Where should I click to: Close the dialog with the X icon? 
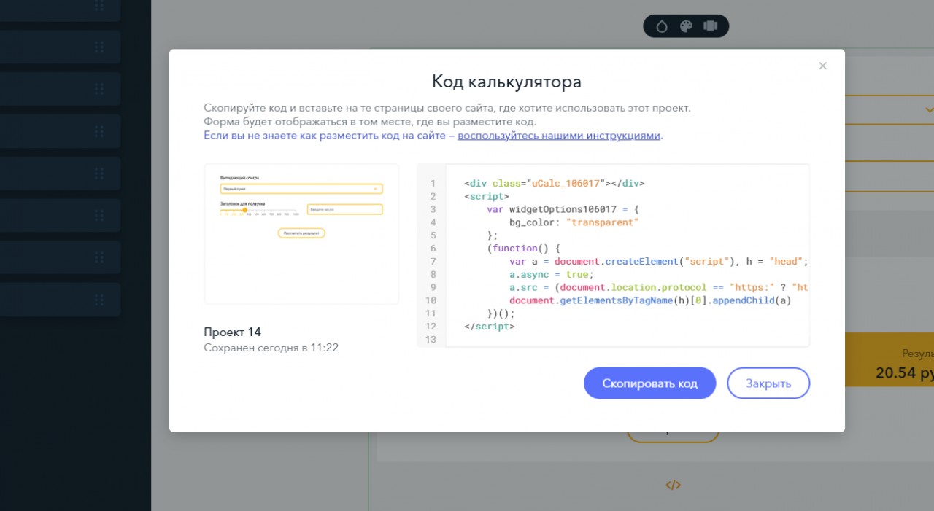point(822,66)
